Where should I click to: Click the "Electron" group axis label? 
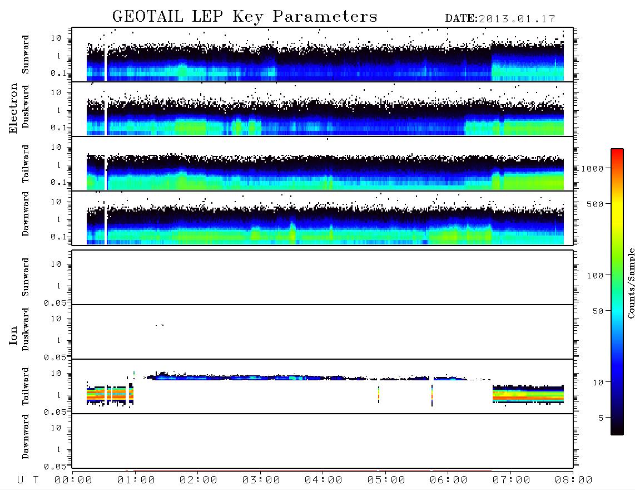13,108
